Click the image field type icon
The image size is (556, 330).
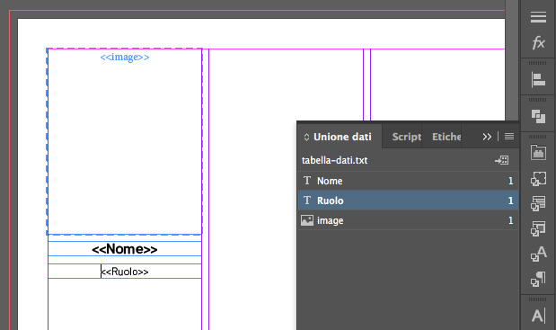click(307, 220)
